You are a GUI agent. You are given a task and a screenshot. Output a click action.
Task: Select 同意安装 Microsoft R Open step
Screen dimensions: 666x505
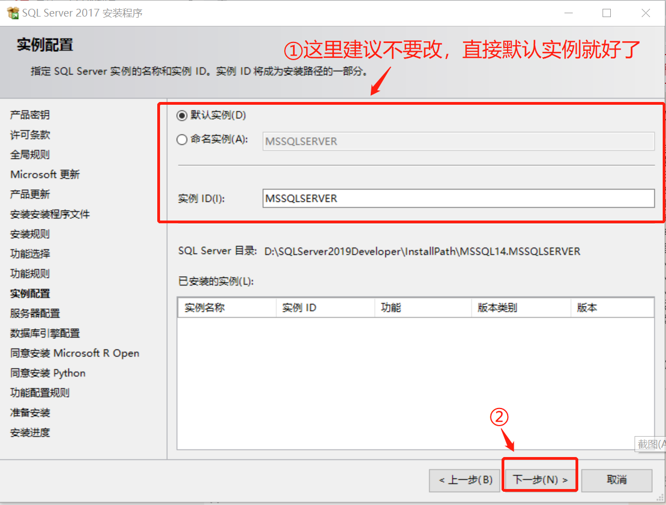click(x=74, y=353)
